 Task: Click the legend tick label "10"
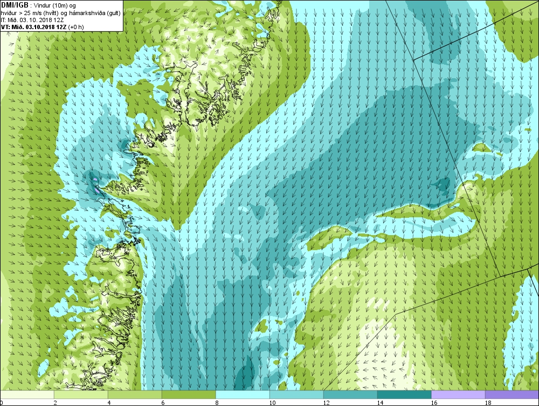coord(272,403)
